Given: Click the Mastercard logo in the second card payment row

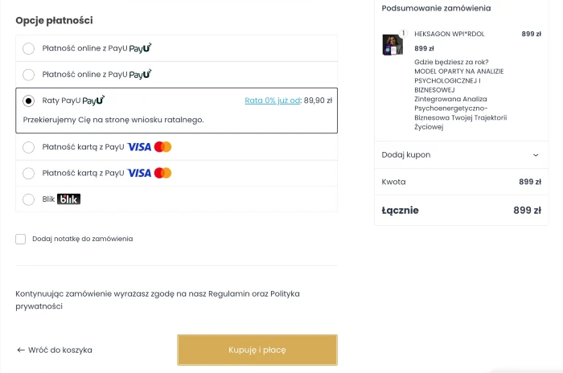Looking at the screenshot, I should tap(163, 173).
